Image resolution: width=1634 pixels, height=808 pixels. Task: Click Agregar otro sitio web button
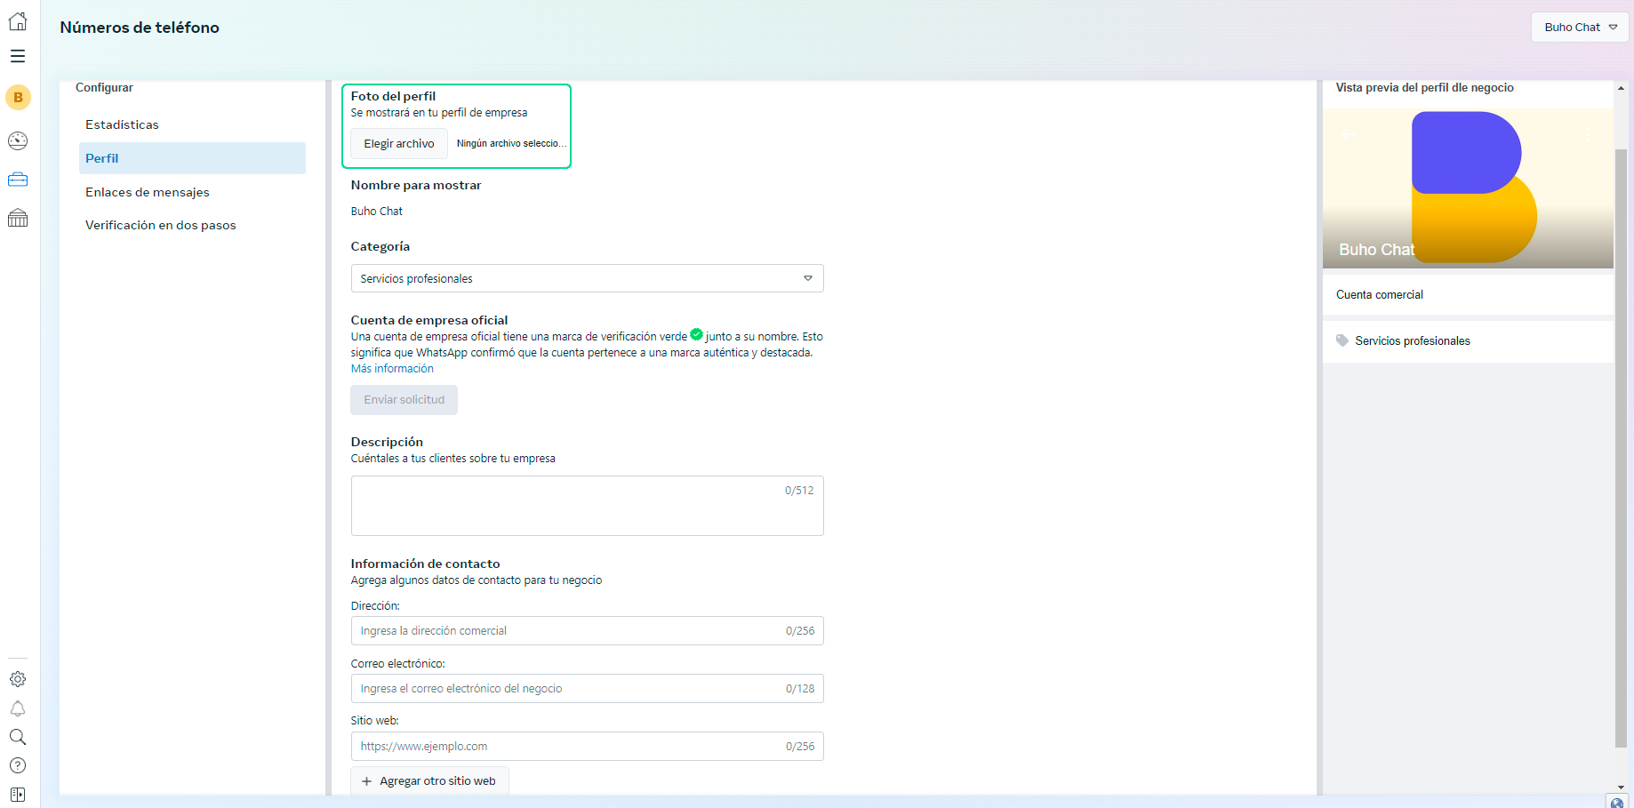click(429, 781)
